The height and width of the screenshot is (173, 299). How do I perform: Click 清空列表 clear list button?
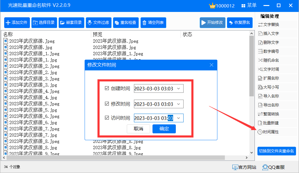pos(153,23)
